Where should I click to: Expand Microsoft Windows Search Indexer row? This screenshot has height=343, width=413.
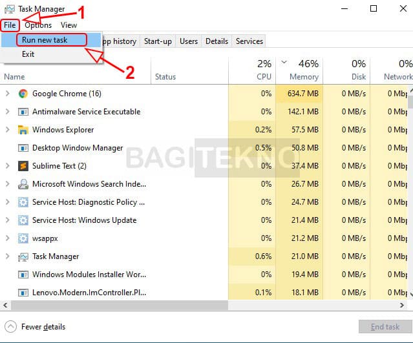[x=8, y=184]
